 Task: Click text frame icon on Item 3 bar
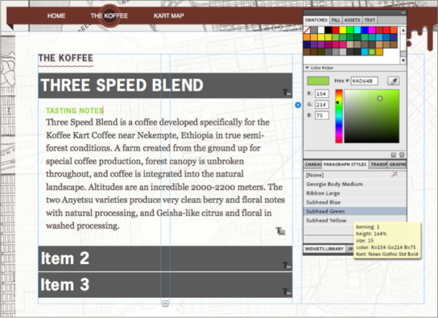point(287,291)
